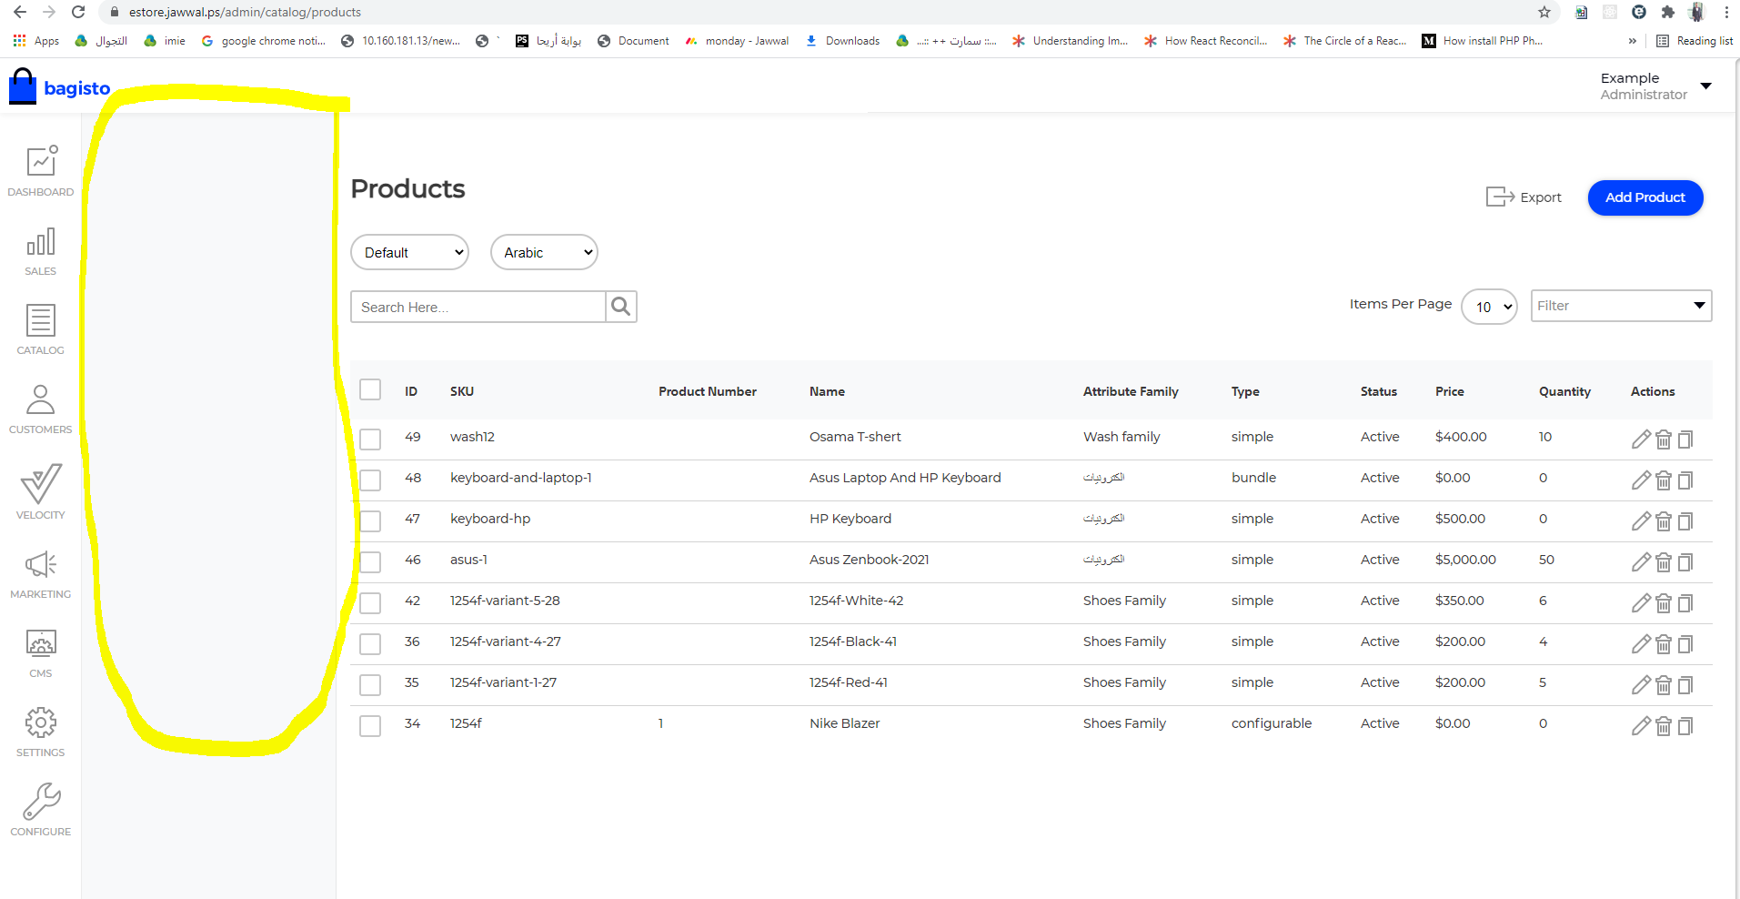Screen dimensions: 1740x899
Task: Click the Add Product button
Action: click(1645, 197)
